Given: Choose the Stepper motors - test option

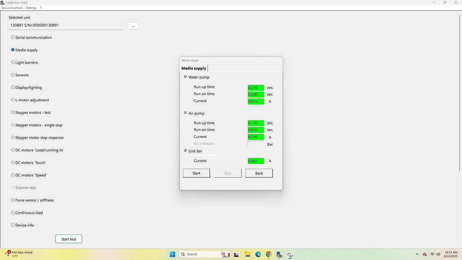Looking at the screenshot, I should [x=13, y=112].
